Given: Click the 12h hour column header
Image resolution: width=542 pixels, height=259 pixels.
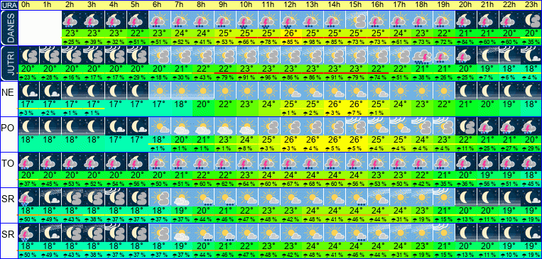Looking at the screenshot, I should pyautogui.click(x=291, y=5).
